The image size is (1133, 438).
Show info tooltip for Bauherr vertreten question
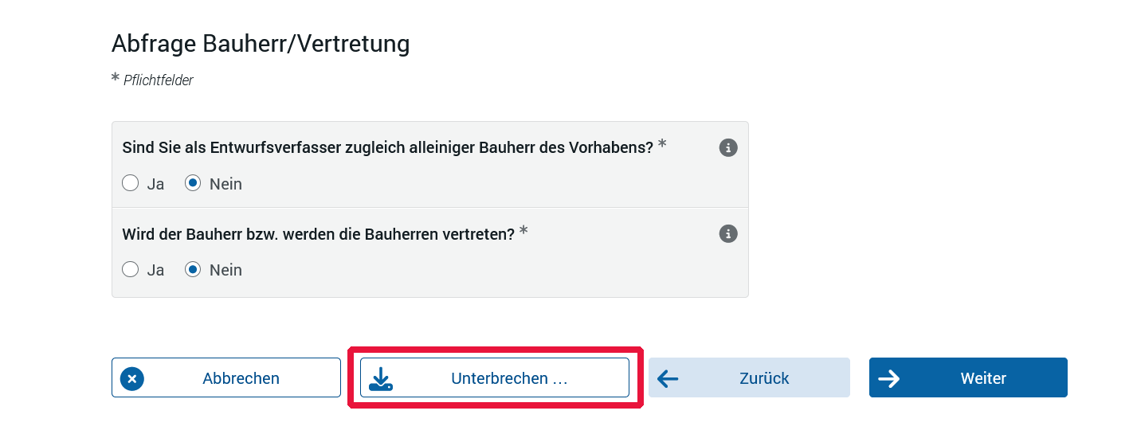point(728,233)
